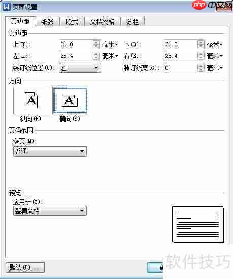Click the spinner for 左(L) margin
Viewport: 233px width, 279px height.
tap(96, 56)
